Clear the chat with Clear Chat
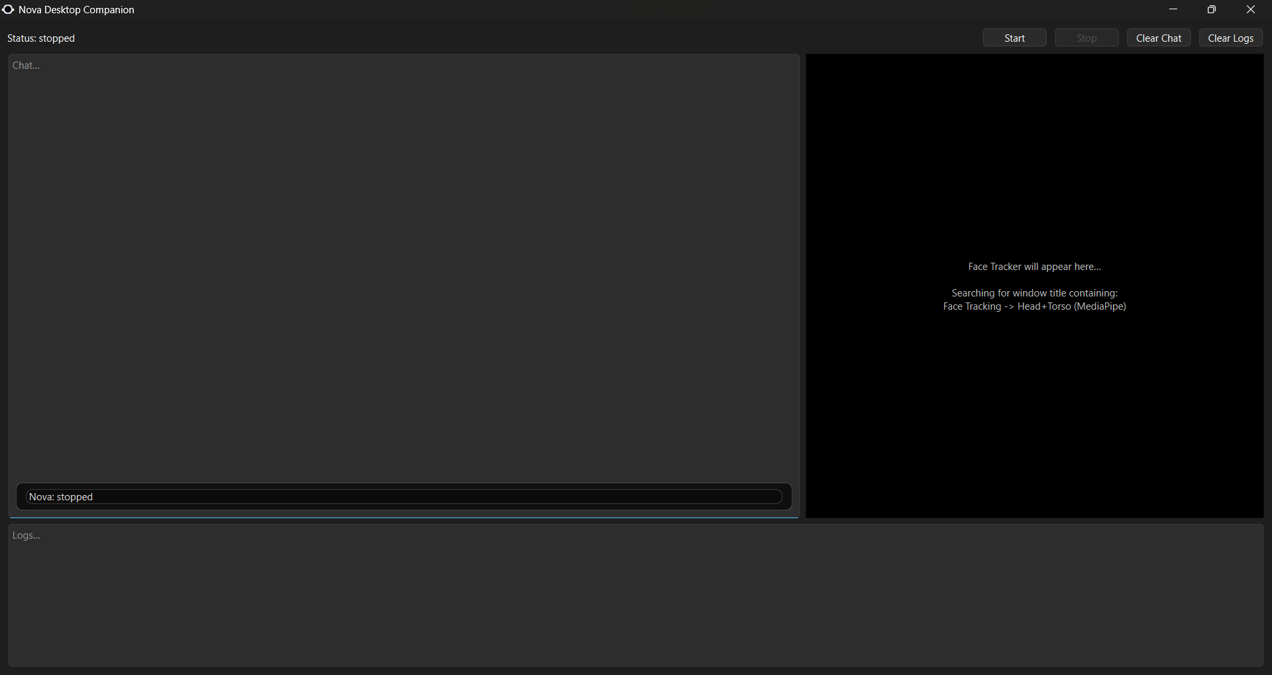The width and height of the screenshot is (1272, 675). pos(1159,38)
